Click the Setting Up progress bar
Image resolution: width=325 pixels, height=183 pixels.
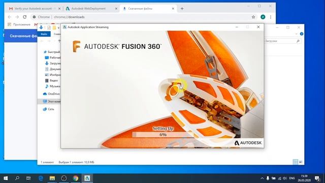point(164,135)
